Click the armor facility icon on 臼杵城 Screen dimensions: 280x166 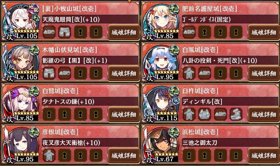(x=204, y=114)
